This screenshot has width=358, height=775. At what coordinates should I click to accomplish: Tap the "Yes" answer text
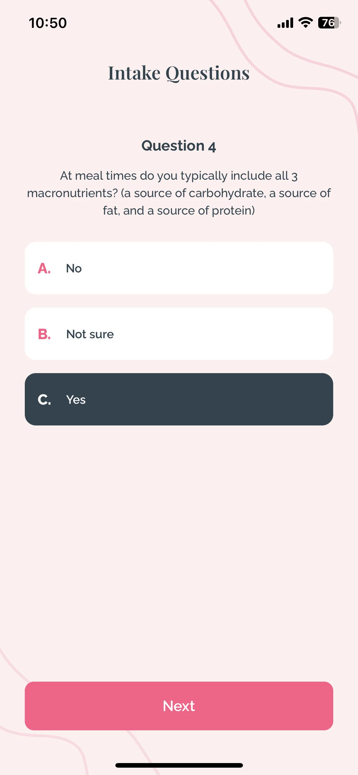click(x=76, y=399)
